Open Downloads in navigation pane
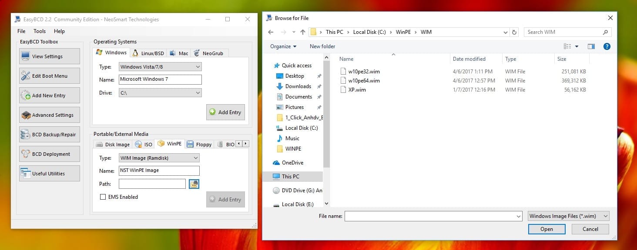The width and height of the screenshot is (637, 250). 298,86
